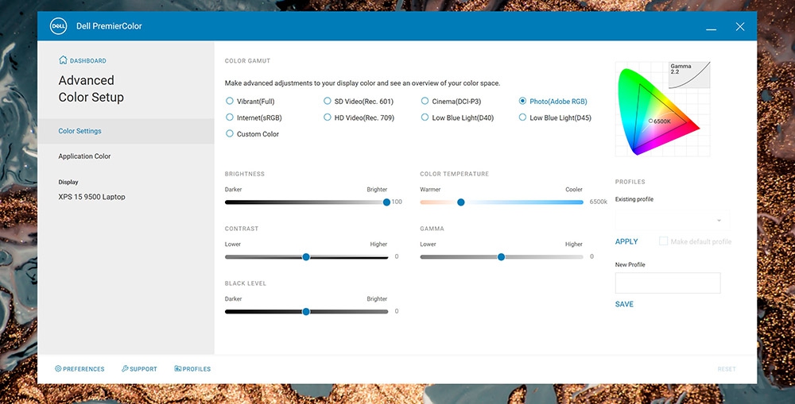Viewport: 795px width, 404px height.
Task: Select Low Blue Light(D45) option
Action: [x=523, y=117]
